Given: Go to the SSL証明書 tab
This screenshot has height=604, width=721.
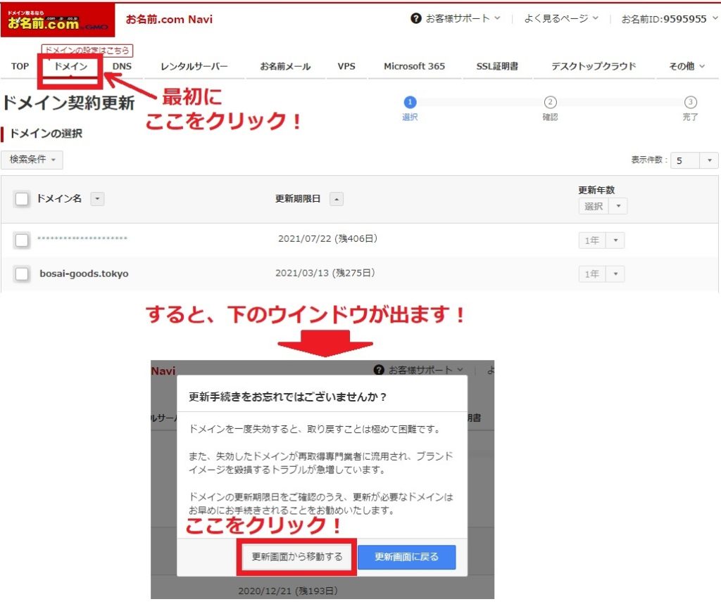Looking at the screenshot, I should pyautogui.click(x=497, y=66).
